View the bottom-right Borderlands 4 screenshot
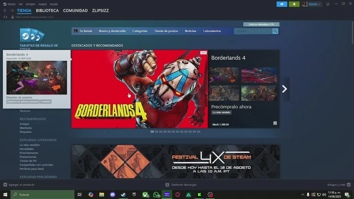The height and width of the screenshot is (199, 354). tap(259, 93)
